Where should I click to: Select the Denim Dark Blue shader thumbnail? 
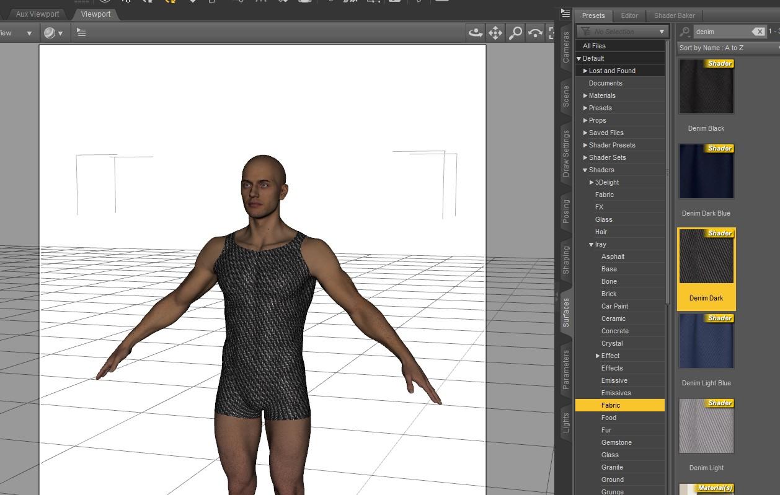706,172
